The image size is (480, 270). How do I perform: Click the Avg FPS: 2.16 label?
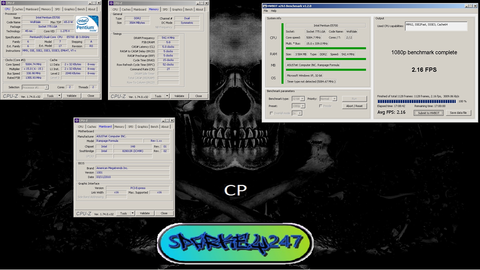click(x=391, y=112)
